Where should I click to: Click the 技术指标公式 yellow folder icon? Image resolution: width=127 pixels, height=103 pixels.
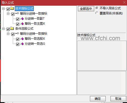(12, 8)
